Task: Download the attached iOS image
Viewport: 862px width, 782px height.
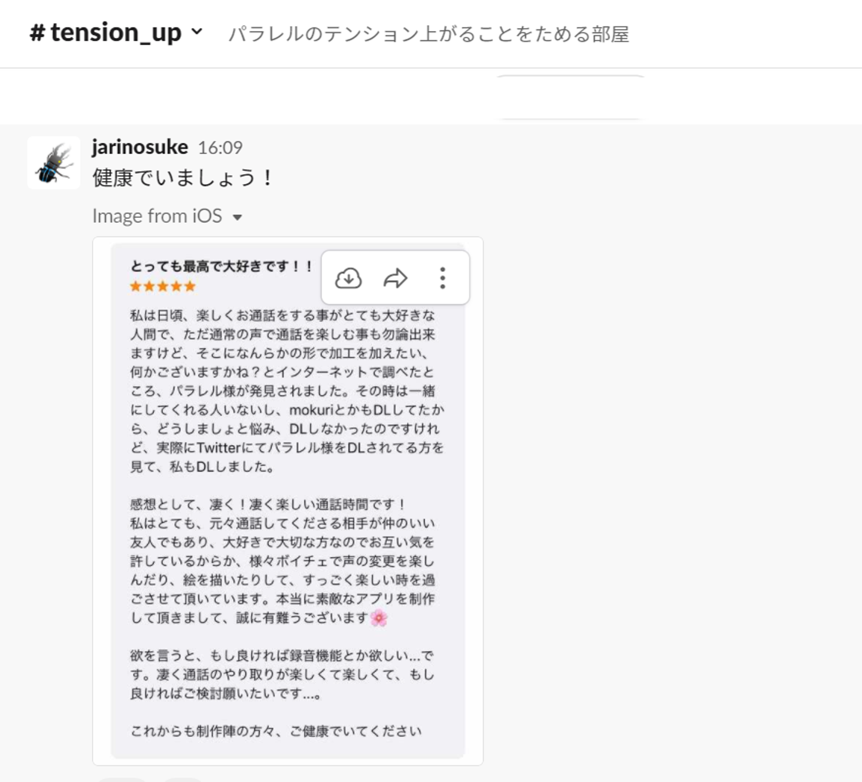Action: tap(348, 278)
